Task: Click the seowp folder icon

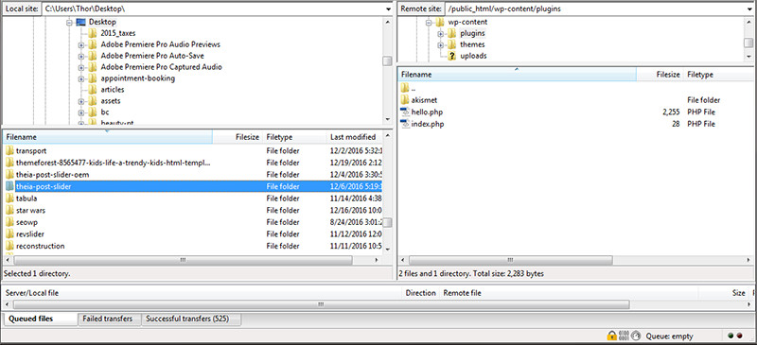Action: coord(9,222)
